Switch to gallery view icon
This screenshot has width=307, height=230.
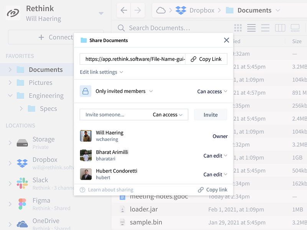click(x=295, y=28)
